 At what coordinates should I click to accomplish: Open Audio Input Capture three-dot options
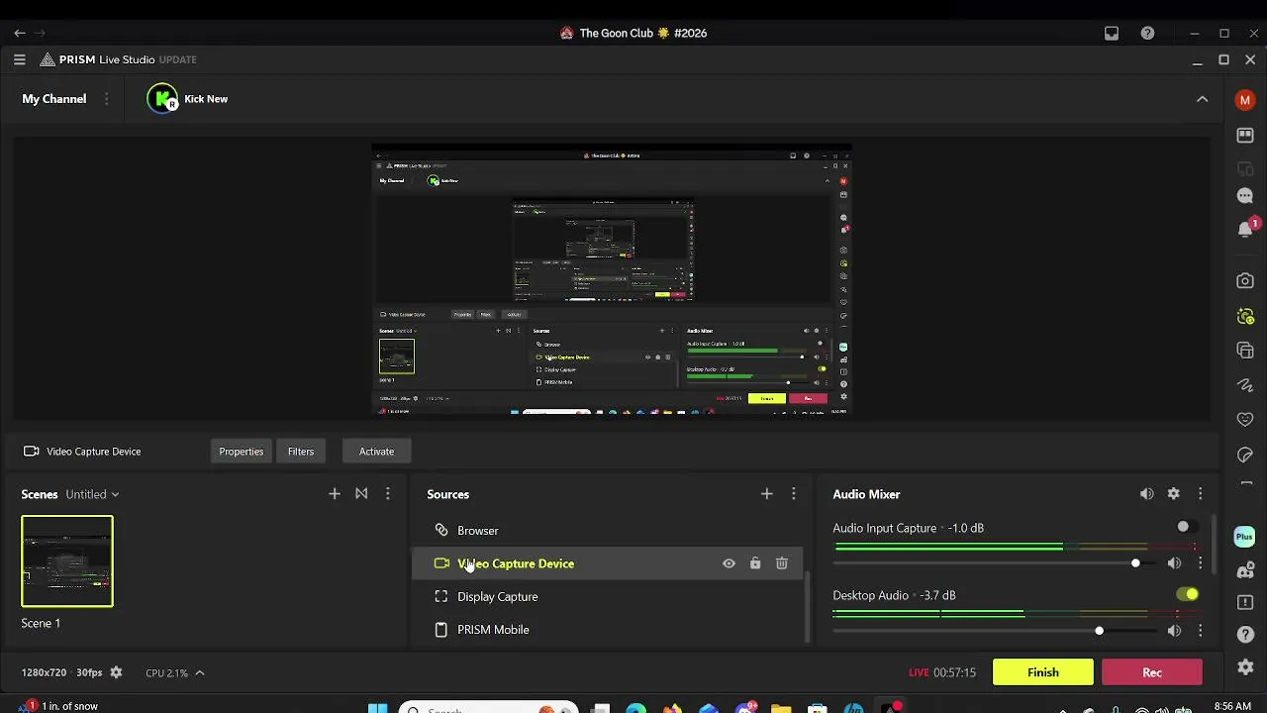point(1200,563)
